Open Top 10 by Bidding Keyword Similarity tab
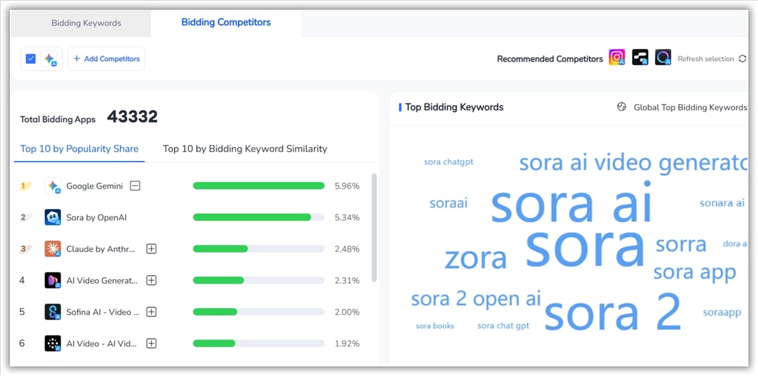Viewport: 758px width, 376px height. [245, 149]
